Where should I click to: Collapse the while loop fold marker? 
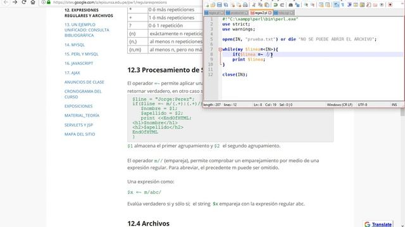pyautogui.click(x=220, y=49)
